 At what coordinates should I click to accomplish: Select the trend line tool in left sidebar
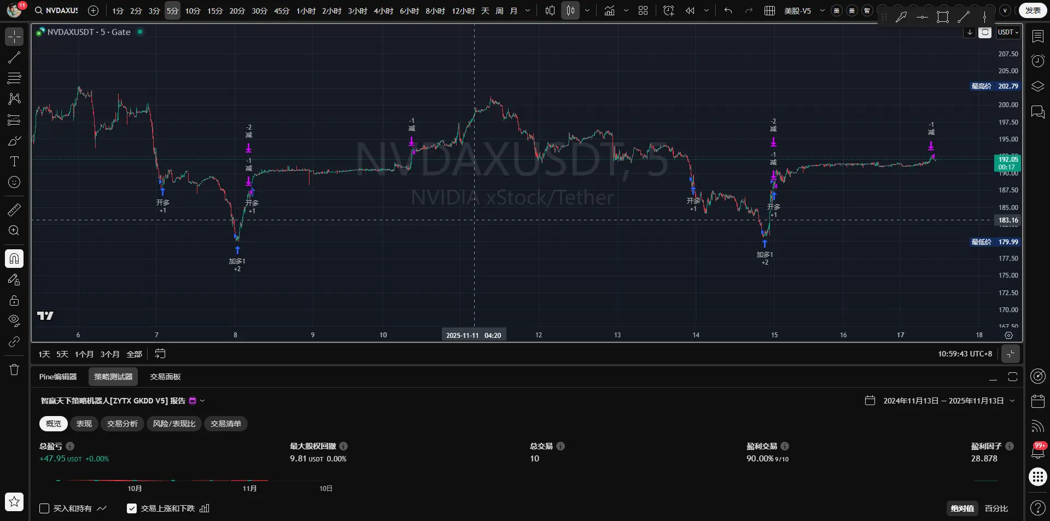pyautogui.click(x=14, y=57)
